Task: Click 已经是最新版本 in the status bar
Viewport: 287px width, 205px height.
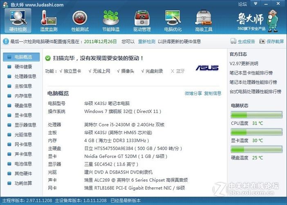Action: click(x=126, y=200)
